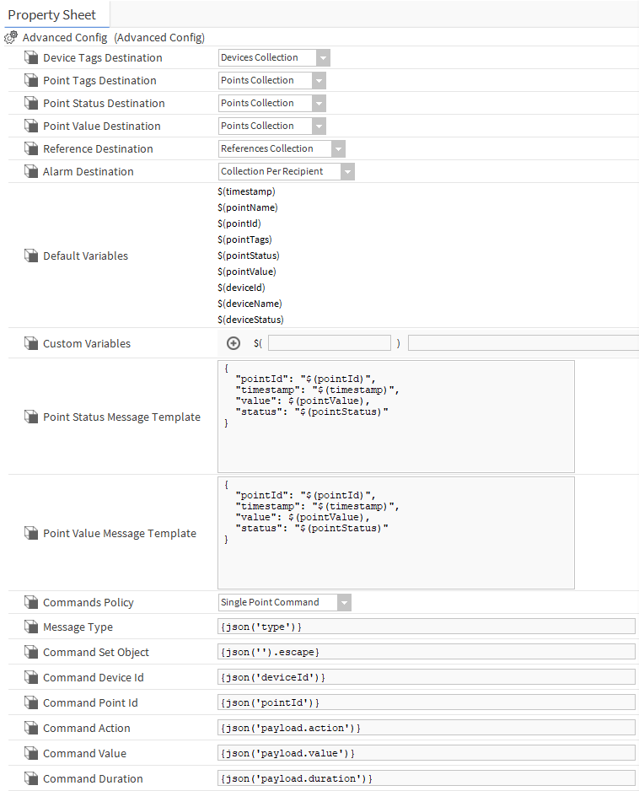
Task: Click the Alarm Destination property icon
Action: [x=31, y=172]
